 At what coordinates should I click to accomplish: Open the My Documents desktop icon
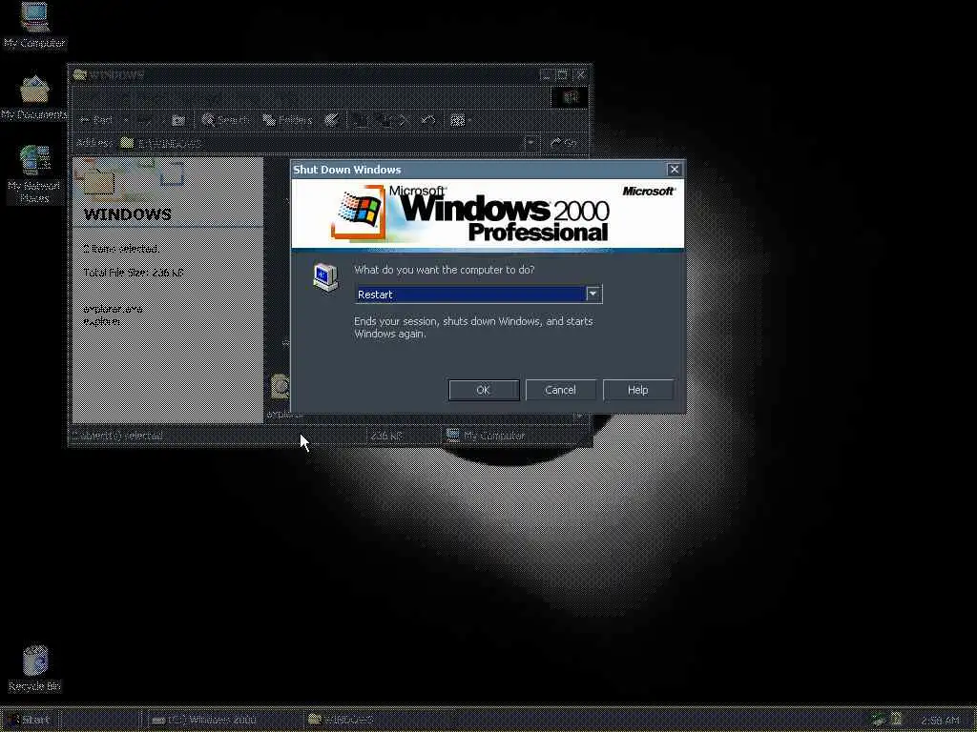(34, 98)
